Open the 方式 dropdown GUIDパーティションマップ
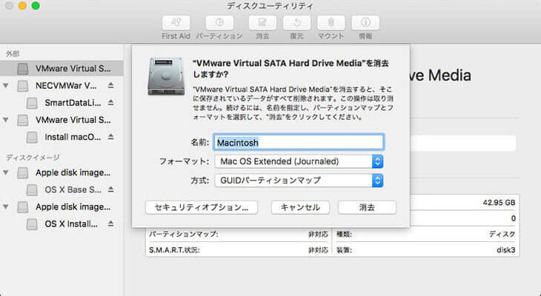This screenshot has height=296, width=541. tap(299, 181)
